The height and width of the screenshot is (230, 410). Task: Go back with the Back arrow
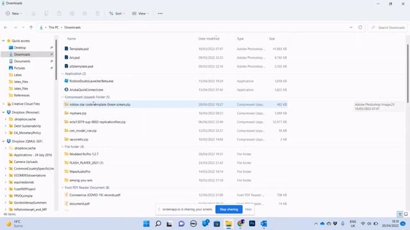coord(6,27)
